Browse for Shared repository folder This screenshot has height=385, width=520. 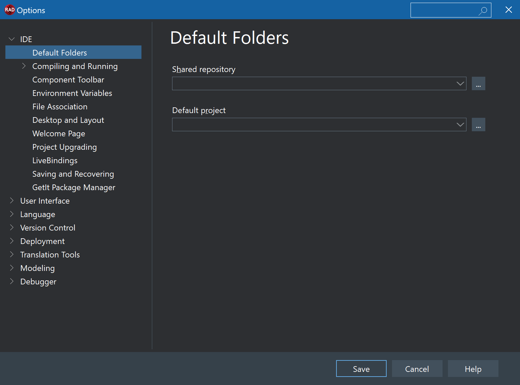(x=478, y=83)
